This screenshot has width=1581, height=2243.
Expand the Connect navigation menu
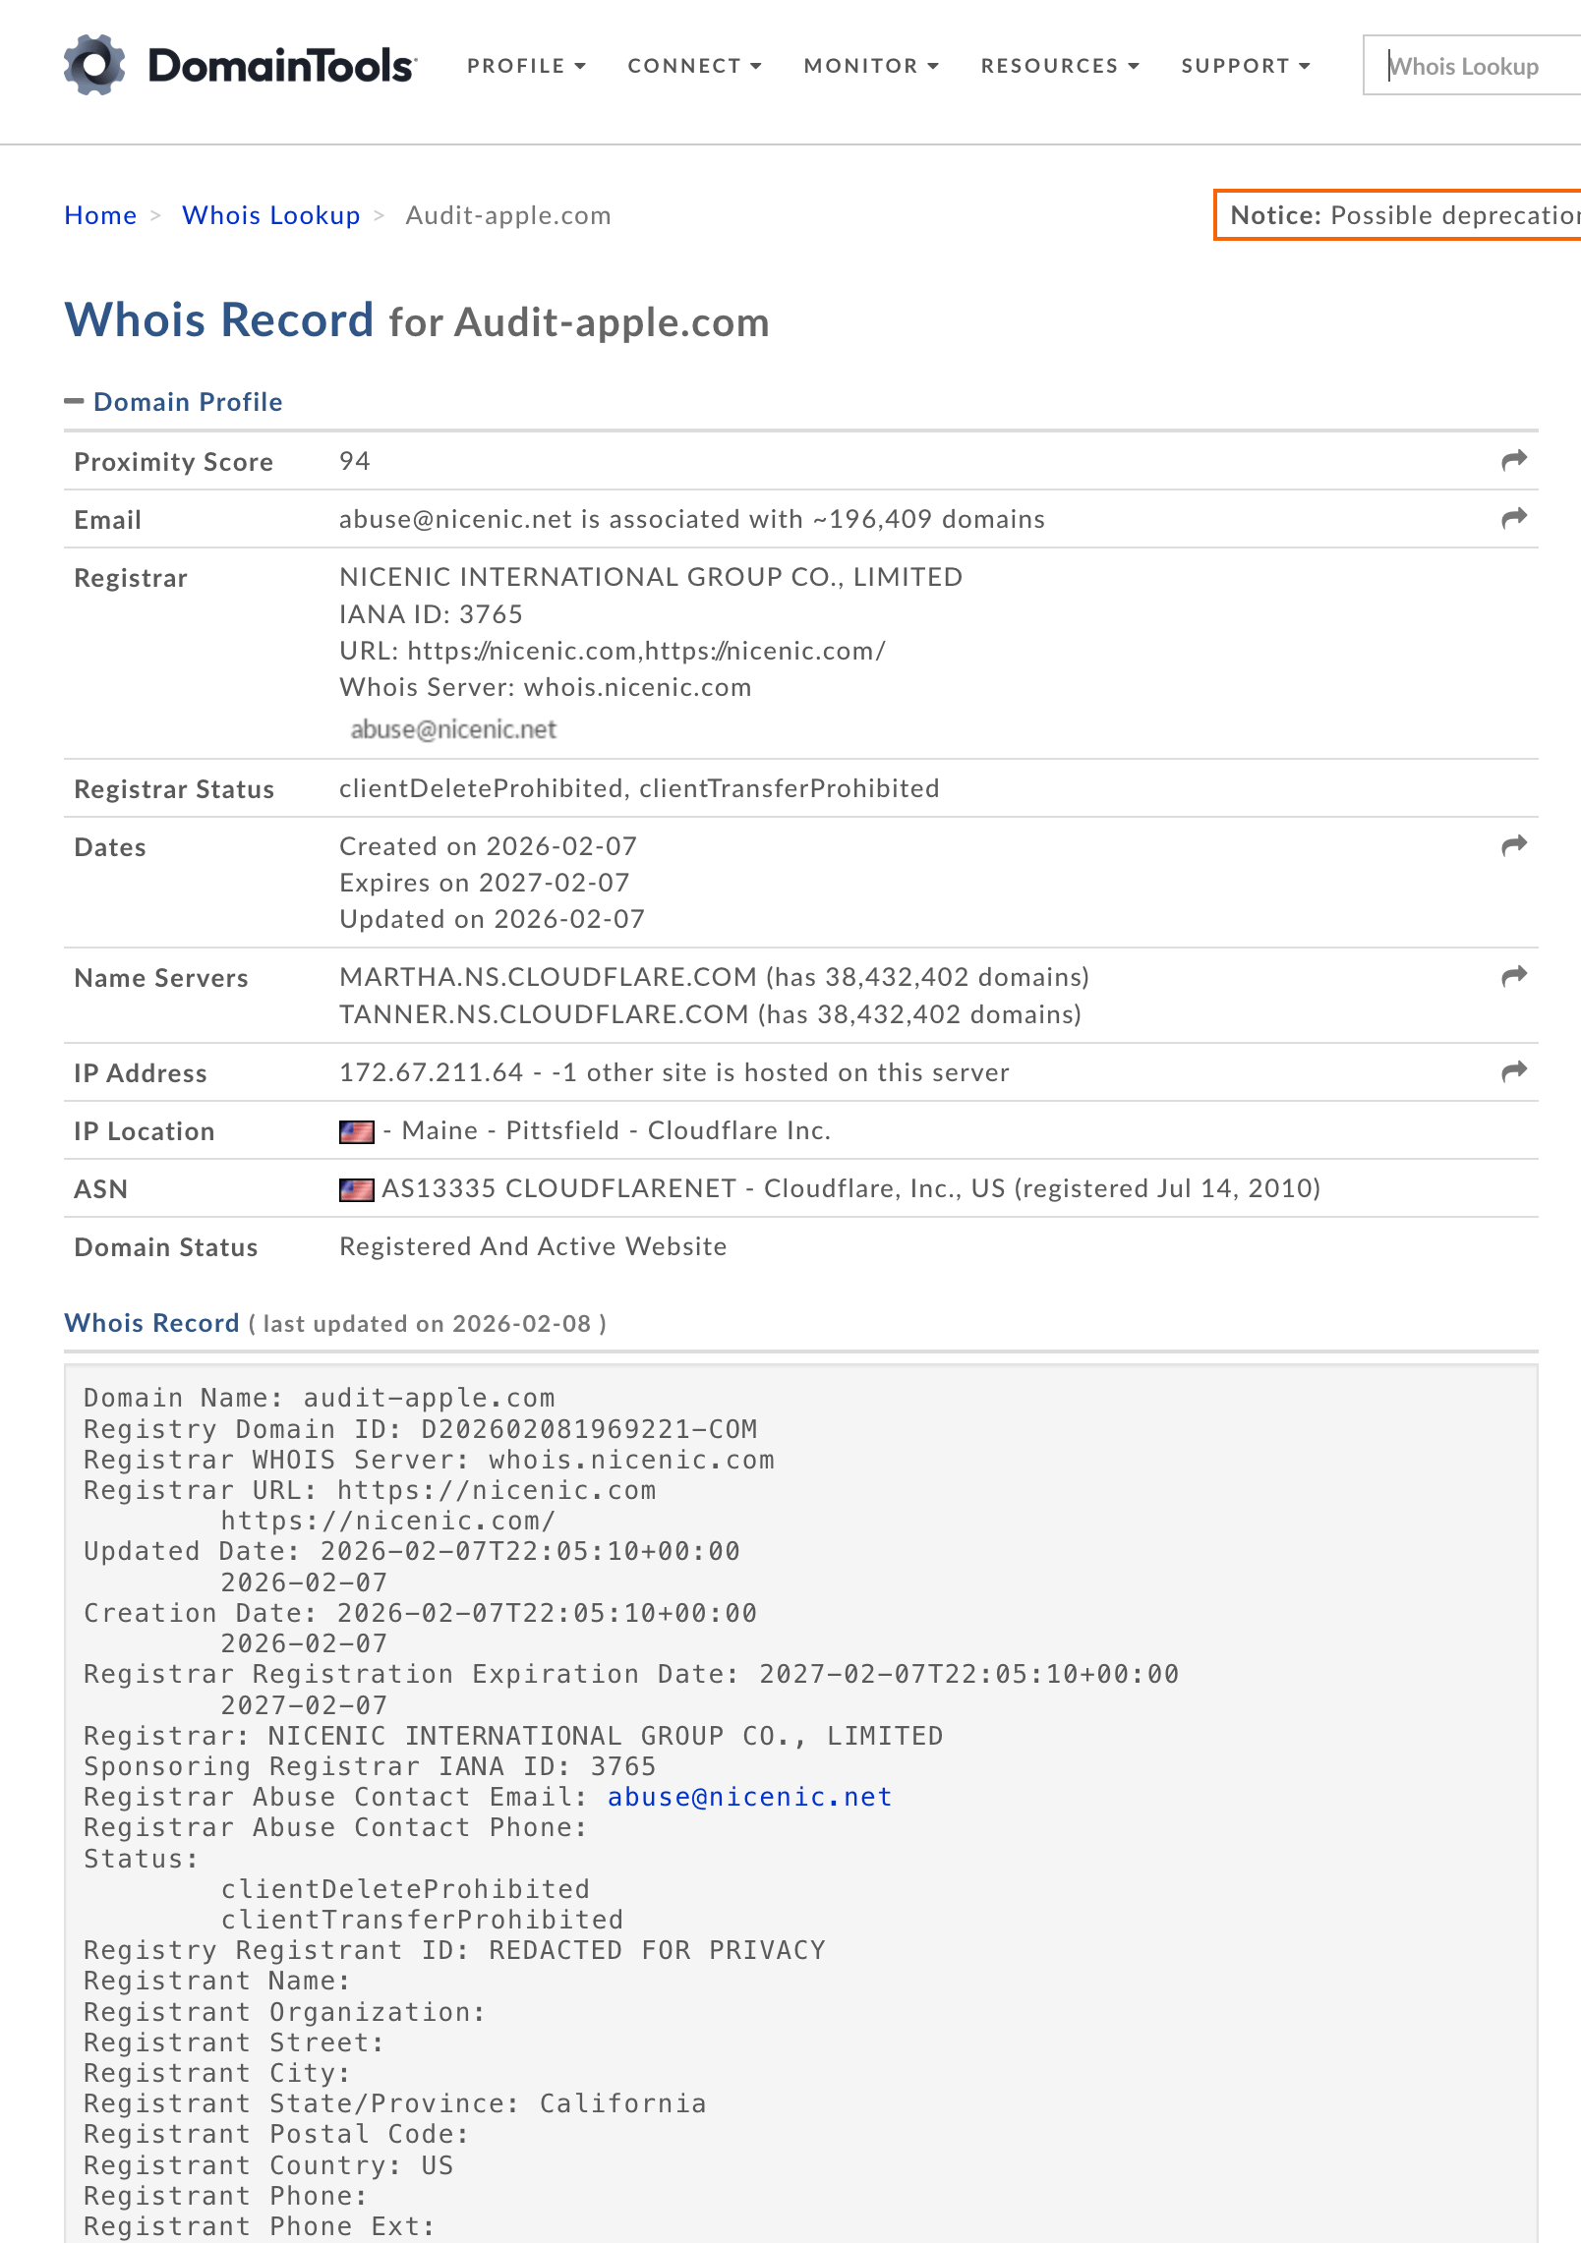tap(694, 66)
